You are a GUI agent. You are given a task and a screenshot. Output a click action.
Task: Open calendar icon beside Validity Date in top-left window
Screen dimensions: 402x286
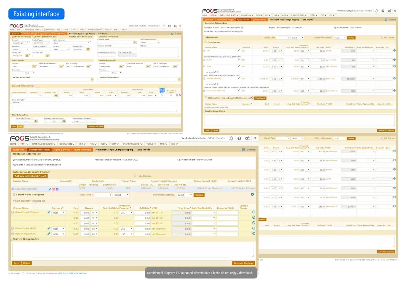[x=27, y=56]
